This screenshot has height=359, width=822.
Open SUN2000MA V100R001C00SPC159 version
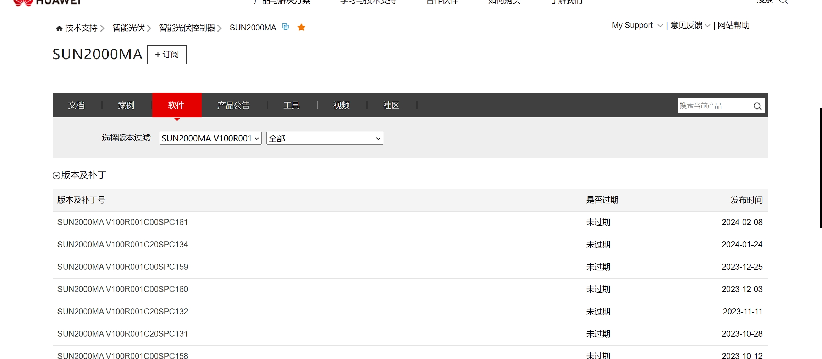coord(123,267)
